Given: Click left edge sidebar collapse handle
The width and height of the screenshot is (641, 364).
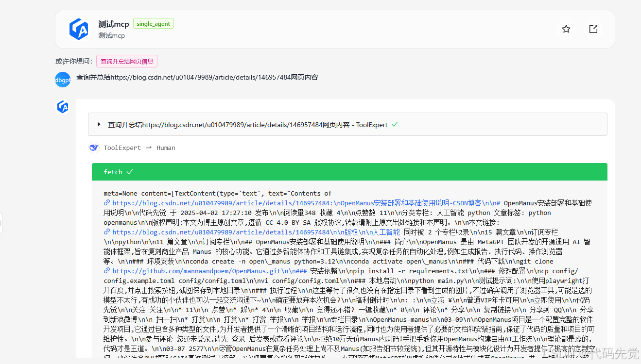Looking at the screenshot, I should tap(1, 223).
